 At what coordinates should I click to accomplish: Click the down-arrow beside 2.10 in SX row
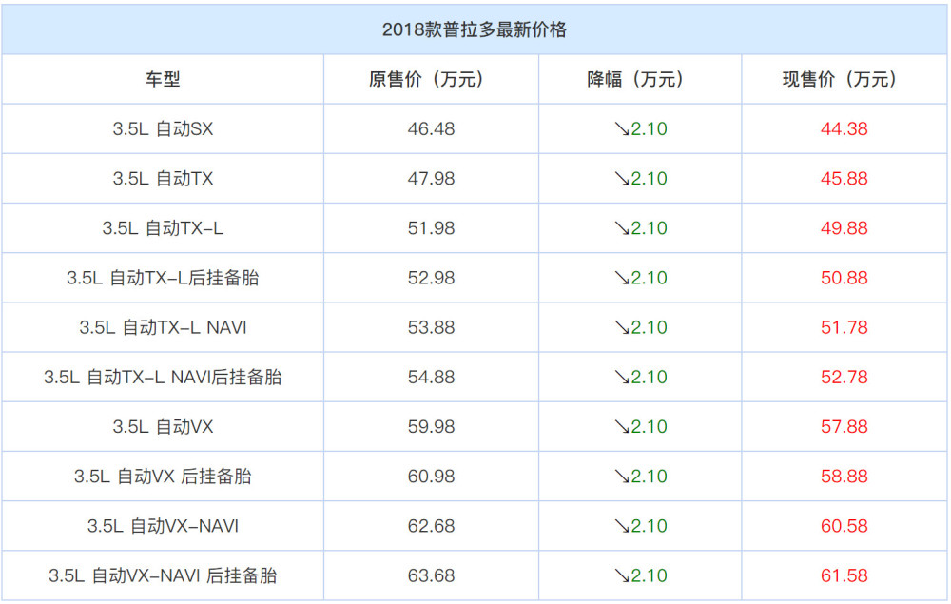point(622,129)
